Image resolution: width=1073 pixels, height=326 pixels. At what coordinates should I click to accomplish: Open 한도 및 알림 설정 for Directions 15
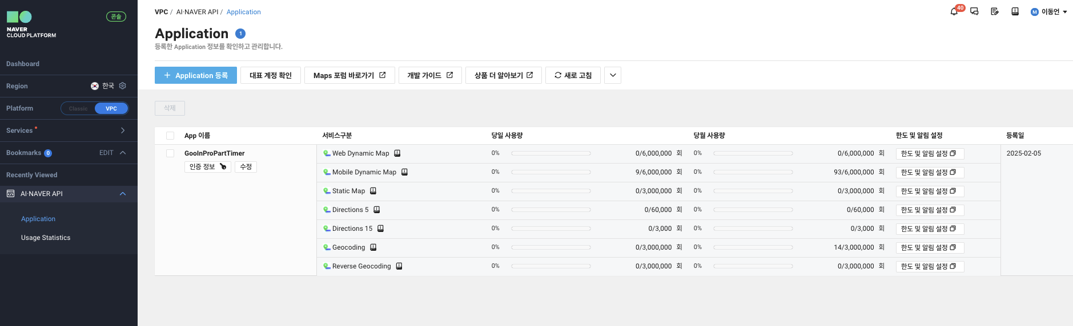(x=930, y=229)
